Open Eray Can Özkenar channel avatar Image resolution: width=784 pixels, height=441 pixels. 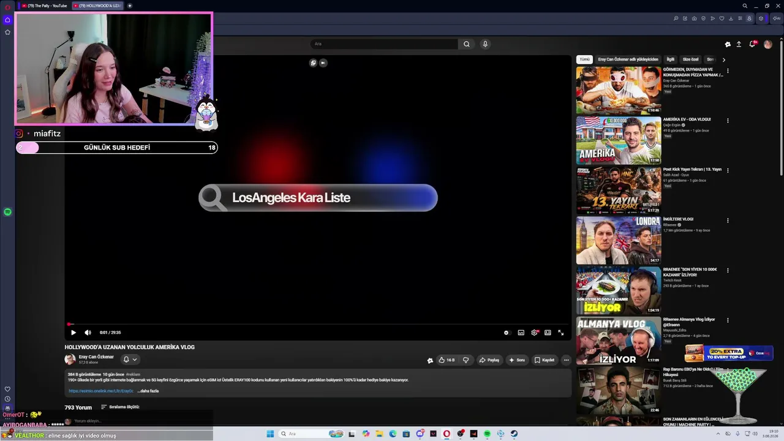coord(70,360)
